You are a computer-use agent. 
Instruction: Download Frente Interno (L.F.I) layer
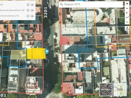point(32,16)
